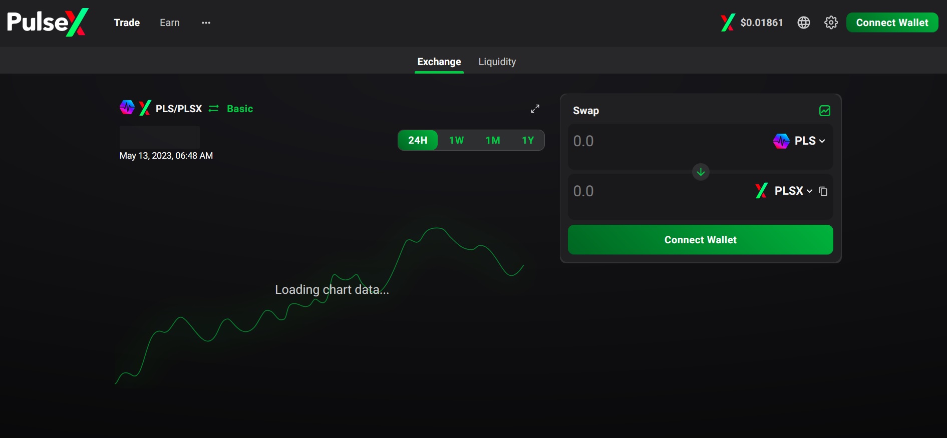Open the settings gear
The width and height of the screenshot is (947, 438).
[x=831, y=23]
